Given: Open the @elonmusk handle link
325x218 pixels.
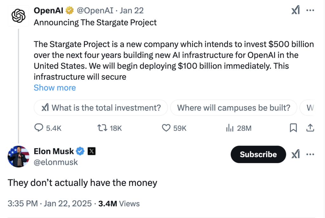Looking at the screenshot, I should coord(56,162).
